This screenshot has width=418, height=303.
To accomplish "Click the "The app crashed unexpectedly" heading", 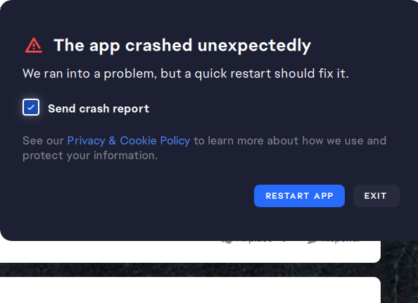I will [x=182, y=46].
